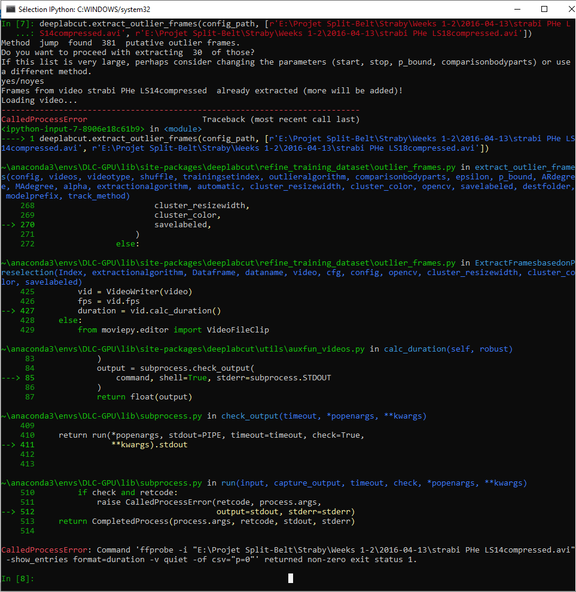This screenshot has width=576, height=592.
Task: Click line 511 'raise CalledProcessError(retcode' line
Action: pyautogui.click(x=170, y=502)
